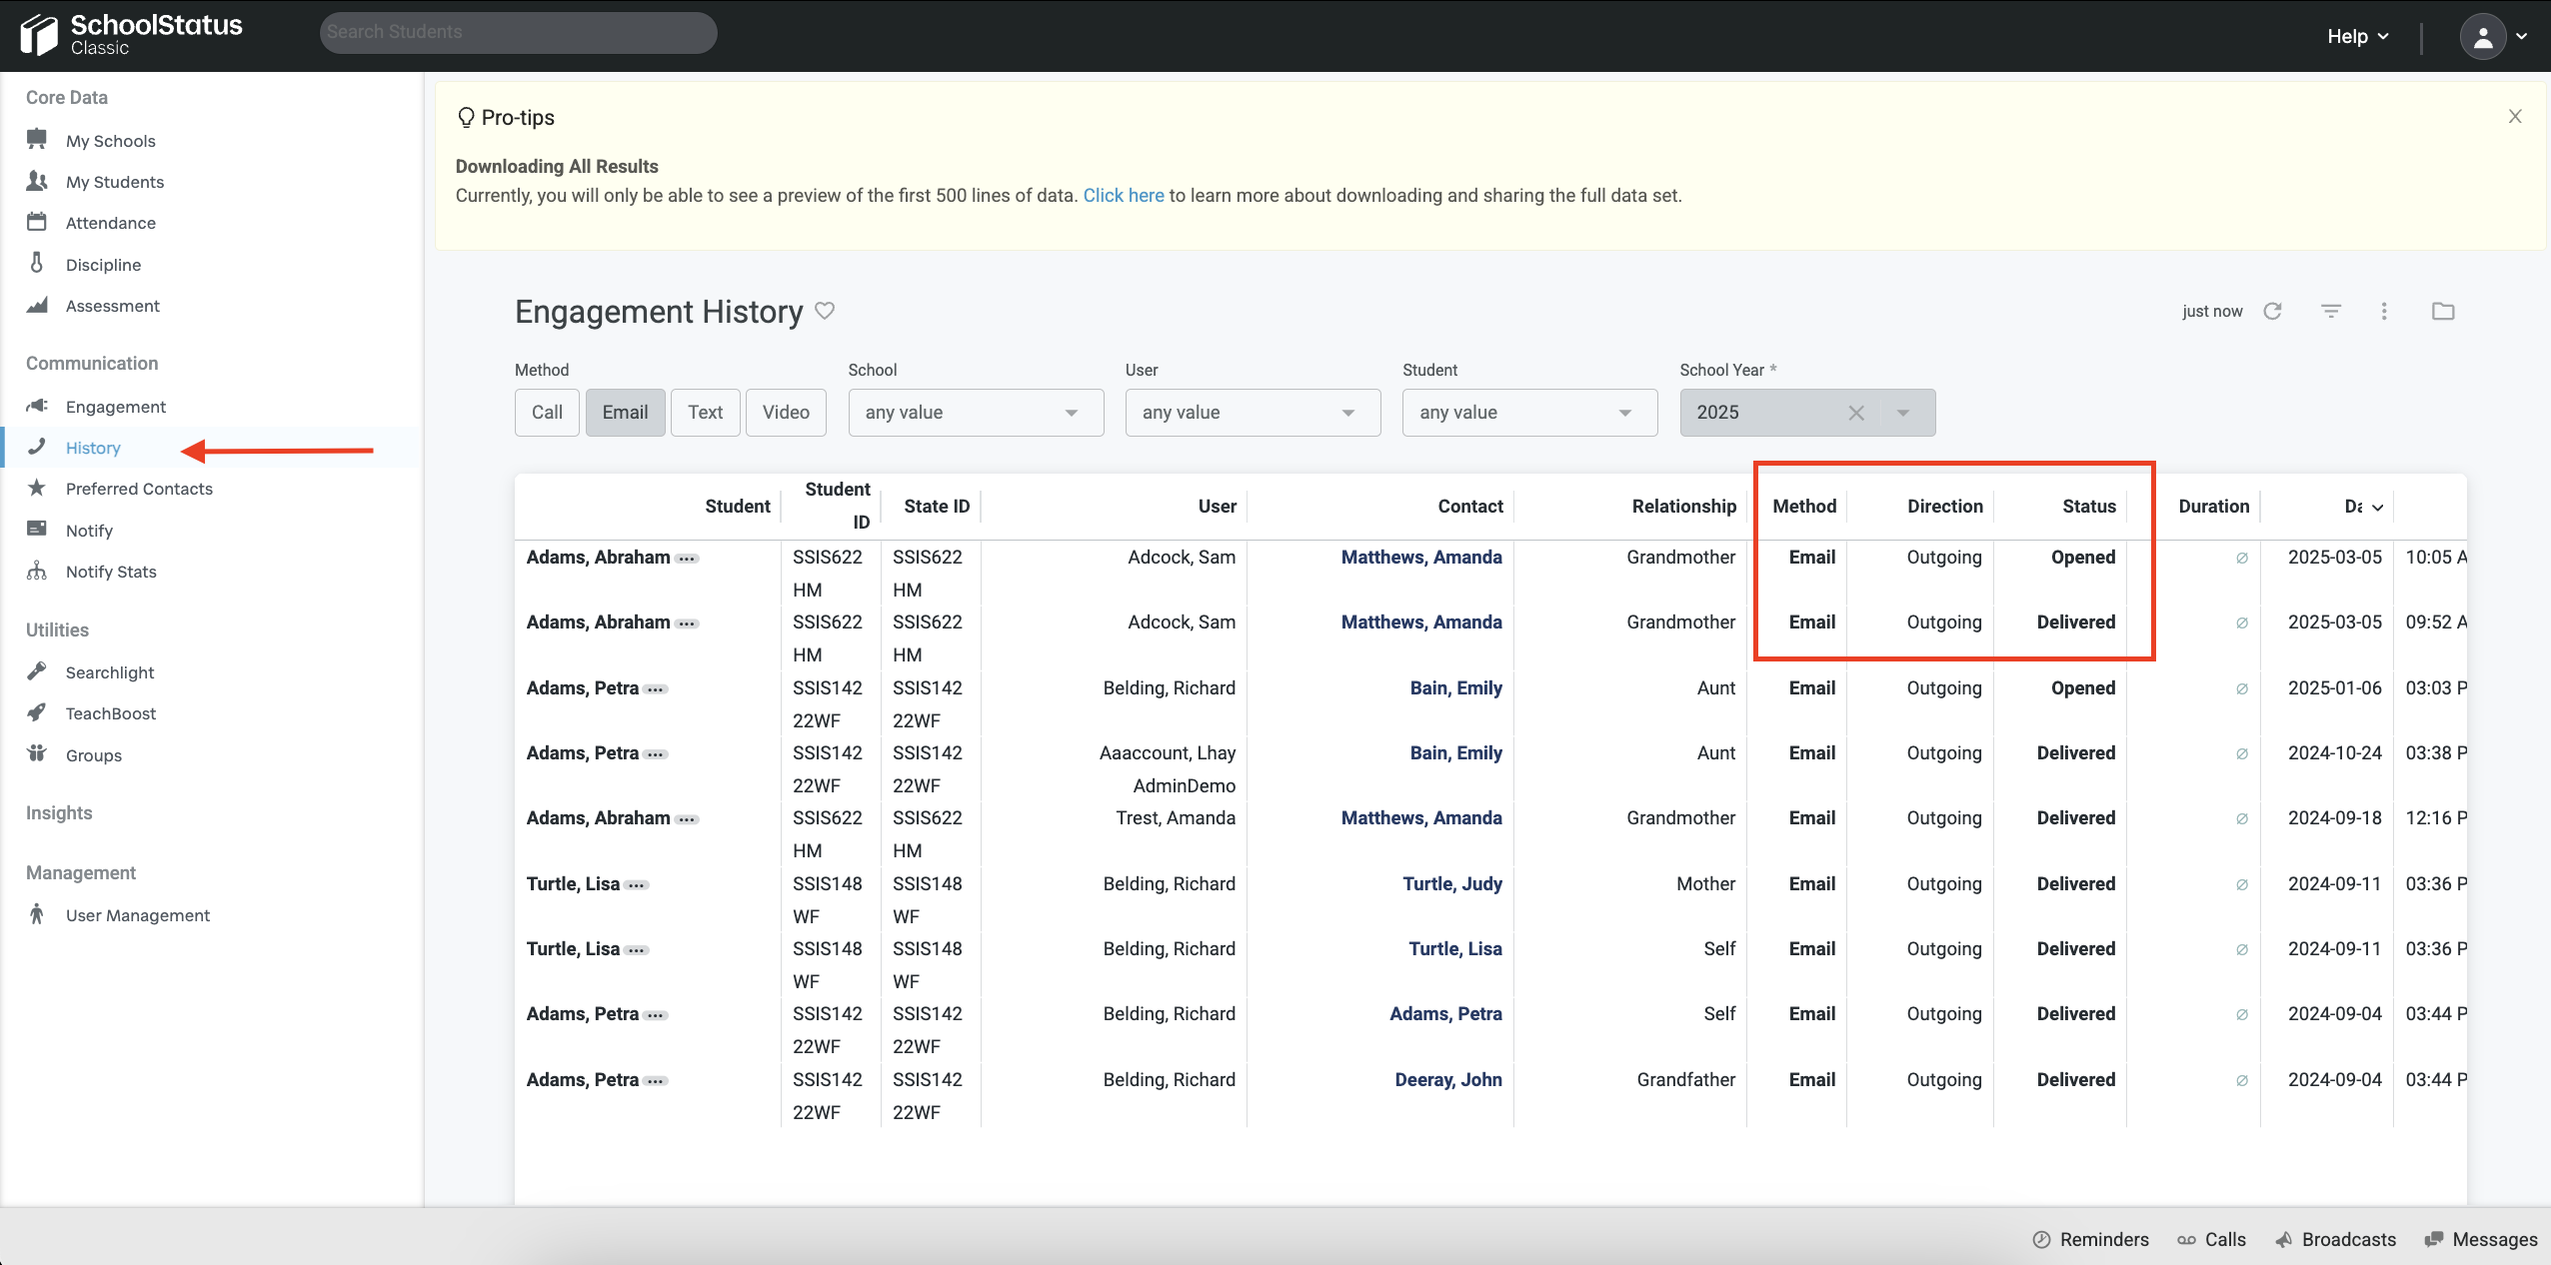Open Messages in the bottom bar

[2482, 1239]
